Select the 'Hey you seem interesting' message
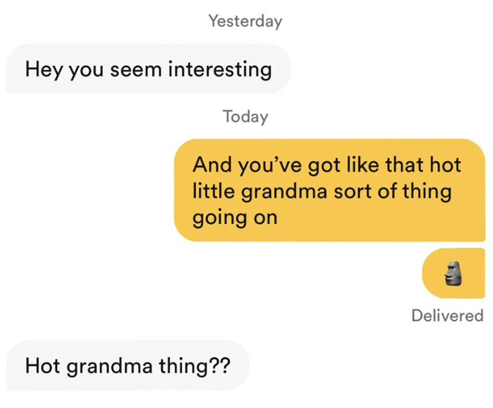Screen dimensions: 493x408 click(148, 69)
